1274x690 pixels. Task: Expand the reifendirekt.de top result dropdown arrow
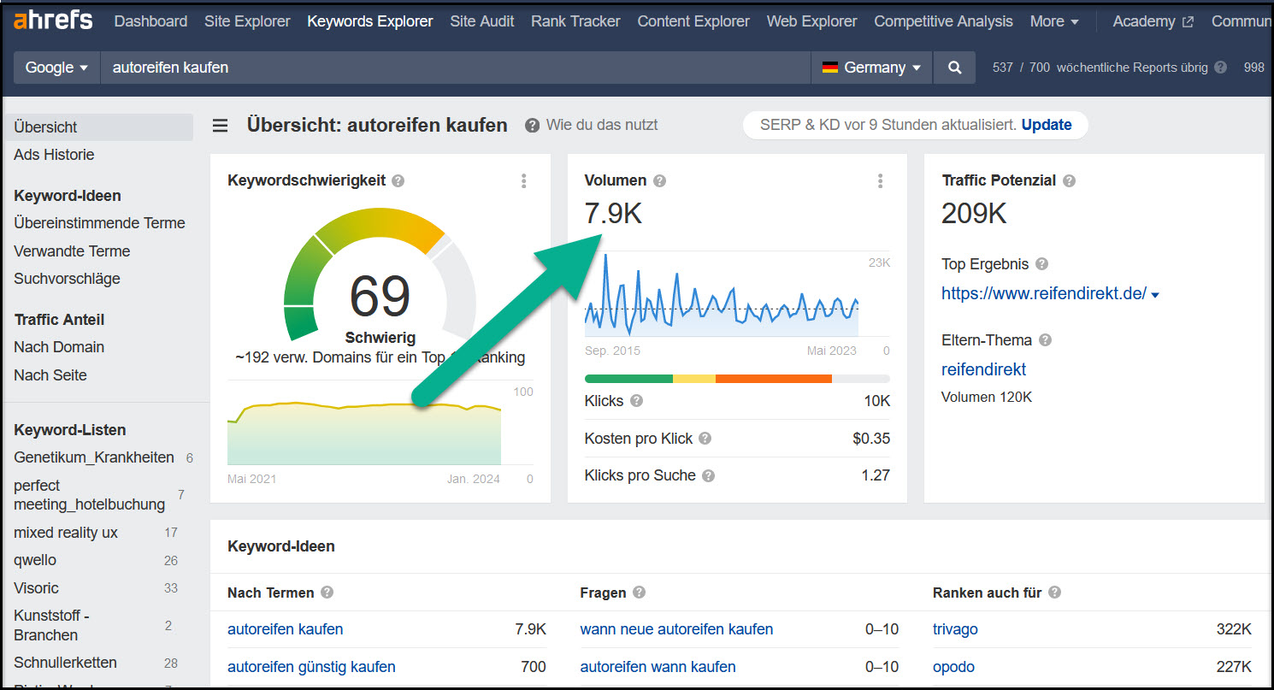click(1155, 295)
